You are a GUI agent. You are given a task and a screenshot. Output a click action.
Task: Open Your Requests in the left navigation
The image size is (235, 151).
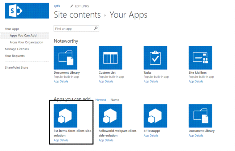pos(14,56)
